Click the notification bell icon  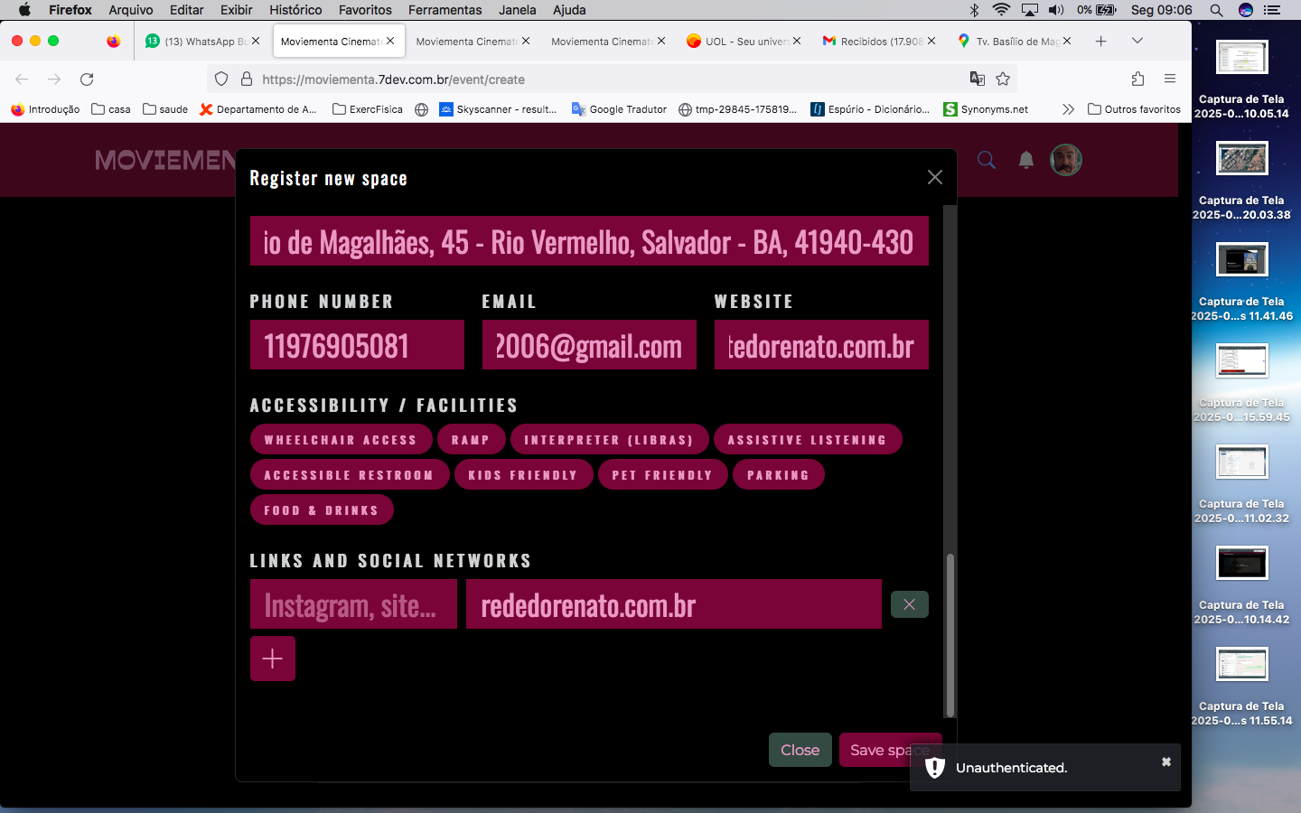point(1025,160)
